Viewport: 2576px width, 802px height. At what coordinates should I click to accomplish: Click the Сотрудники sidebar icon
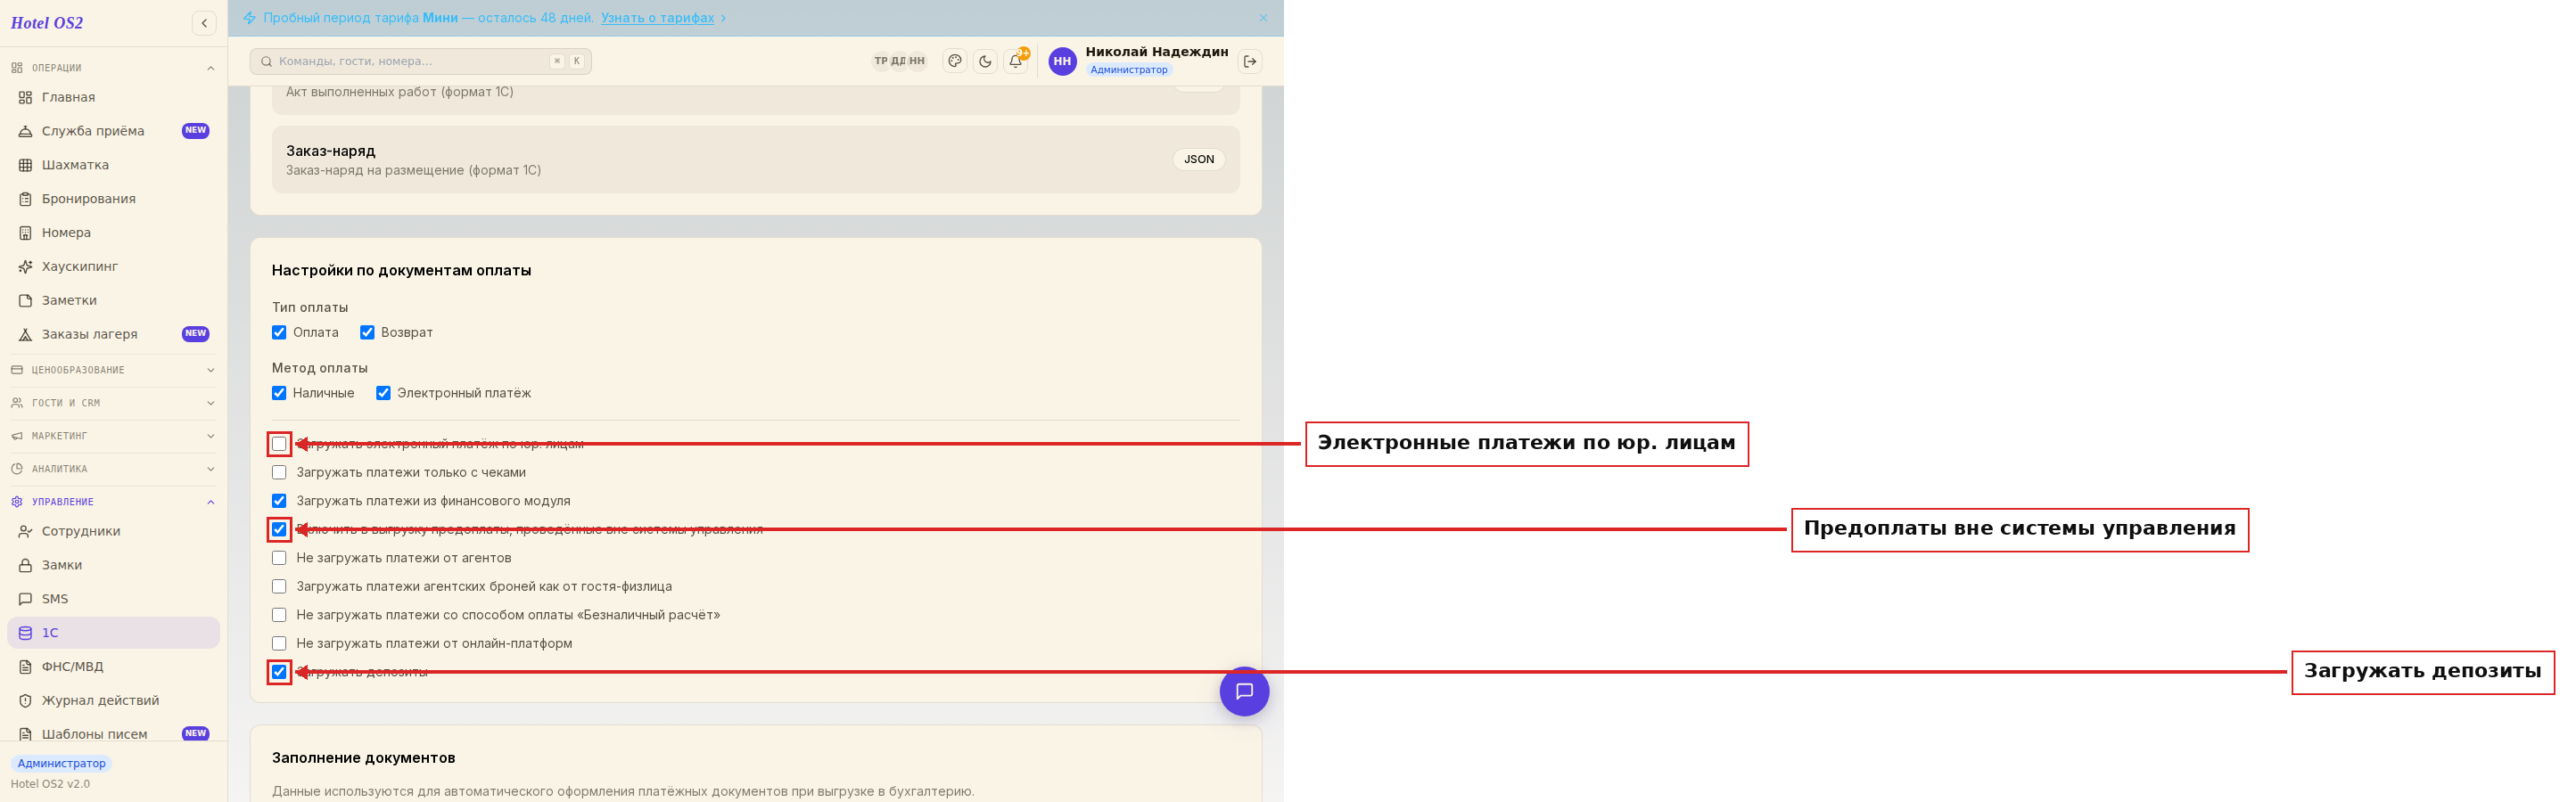point(26,531)
